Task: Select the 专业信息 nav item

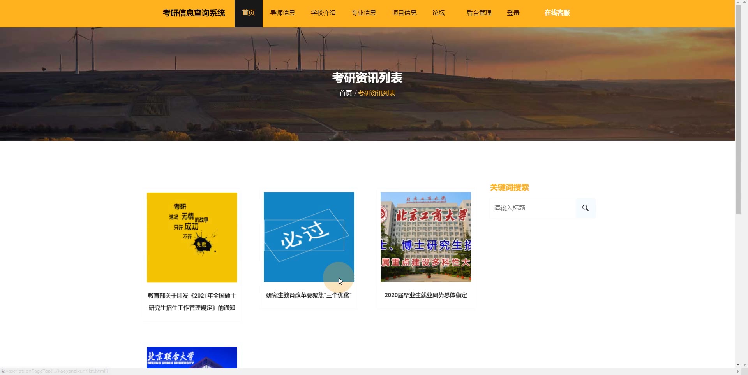Action: pos(364,13)
